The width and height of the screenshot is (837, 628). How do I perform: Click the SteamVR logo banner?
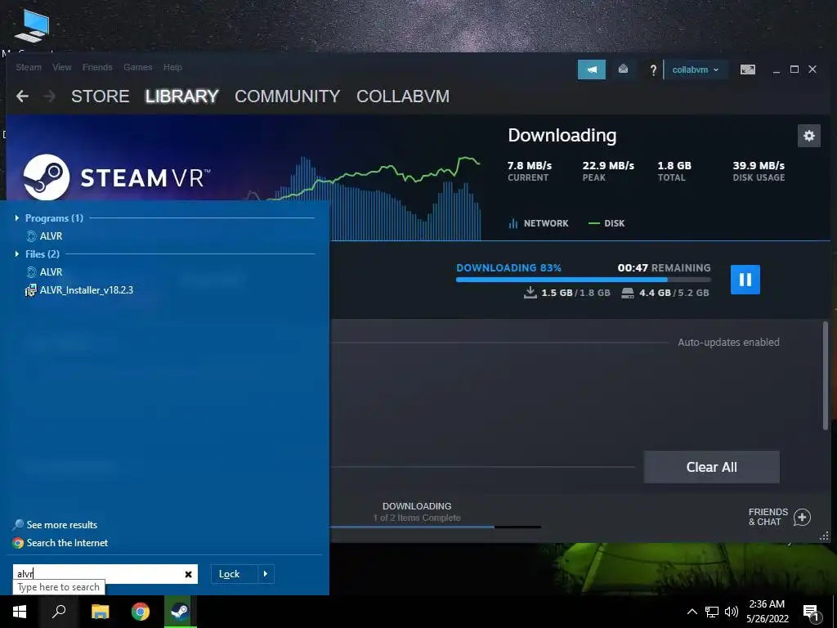click(116, 177)
